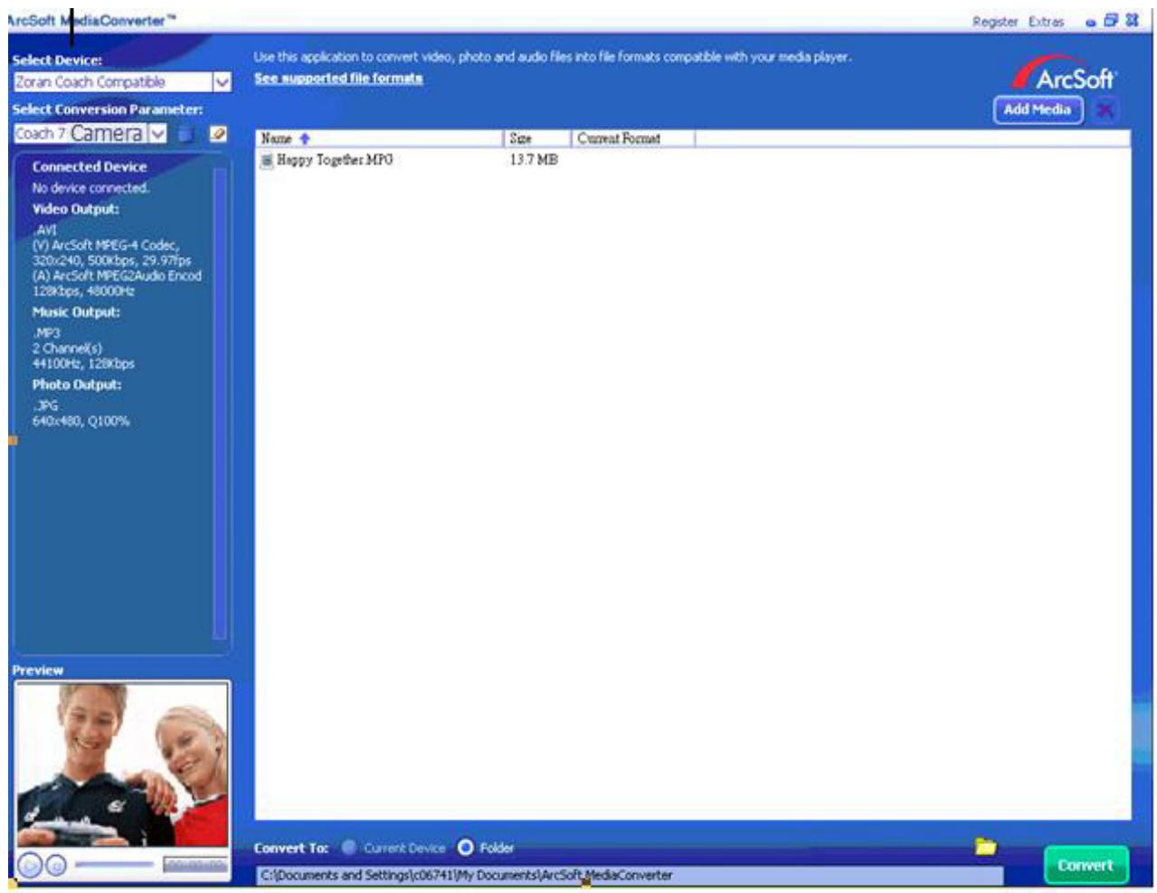Viewport: 1157px width, 893px height.
Task: Remove media with the X icon
Action: (x=1105, y=110)
